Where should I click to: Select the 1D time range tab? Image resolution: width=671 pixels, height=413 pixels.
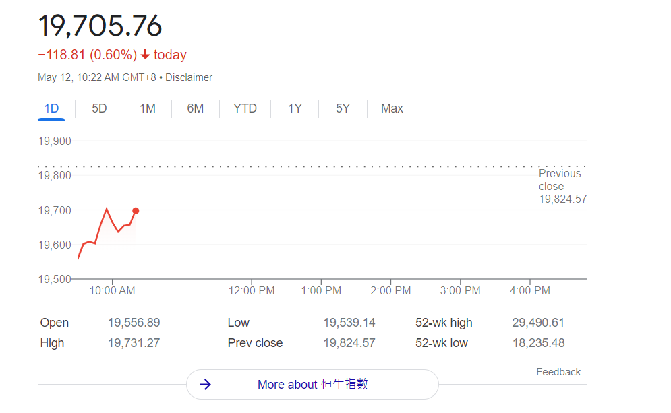(x=51, y=108)
